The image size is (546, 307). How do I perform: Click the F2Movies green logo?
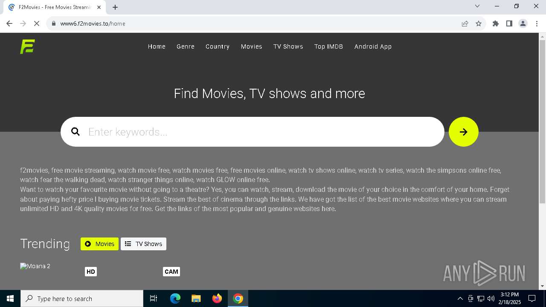(27, 46)
